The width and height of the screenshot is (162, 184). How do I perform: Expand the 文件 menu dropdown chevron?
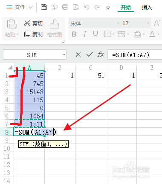coord(31,7)
